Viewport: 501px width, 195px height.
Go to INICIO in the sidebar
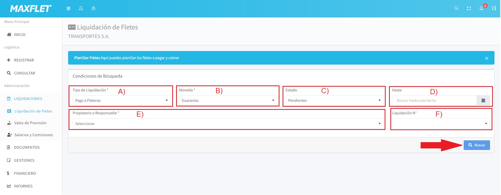click(20, 35)
